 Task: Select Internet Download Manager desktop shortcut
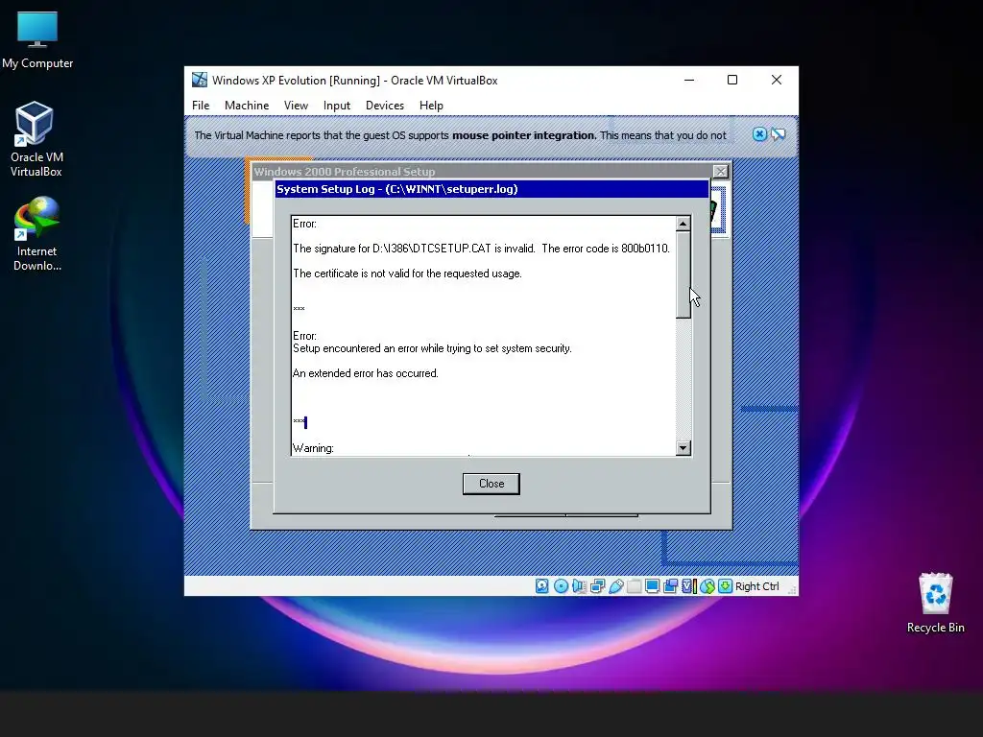37,234
